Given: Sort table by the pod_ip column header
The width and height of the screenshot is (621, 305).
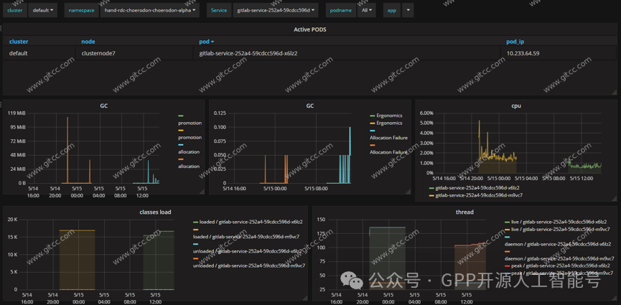Looking at the screenshot, I should pyautogui.click(x=515, y=42).
